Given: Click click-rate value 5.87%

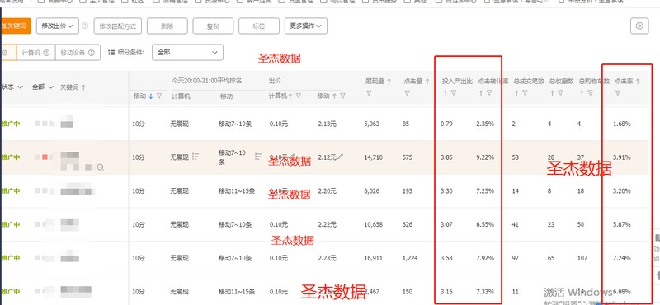Looking at the screenshot, I should (x=622, y=225).
